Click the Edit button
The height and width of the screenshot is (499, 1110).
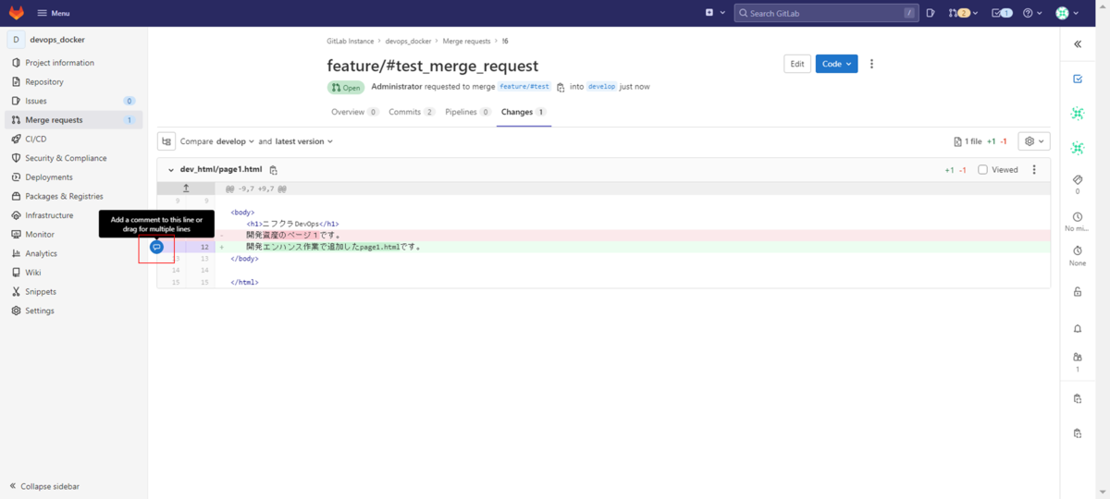pos(796,64)
